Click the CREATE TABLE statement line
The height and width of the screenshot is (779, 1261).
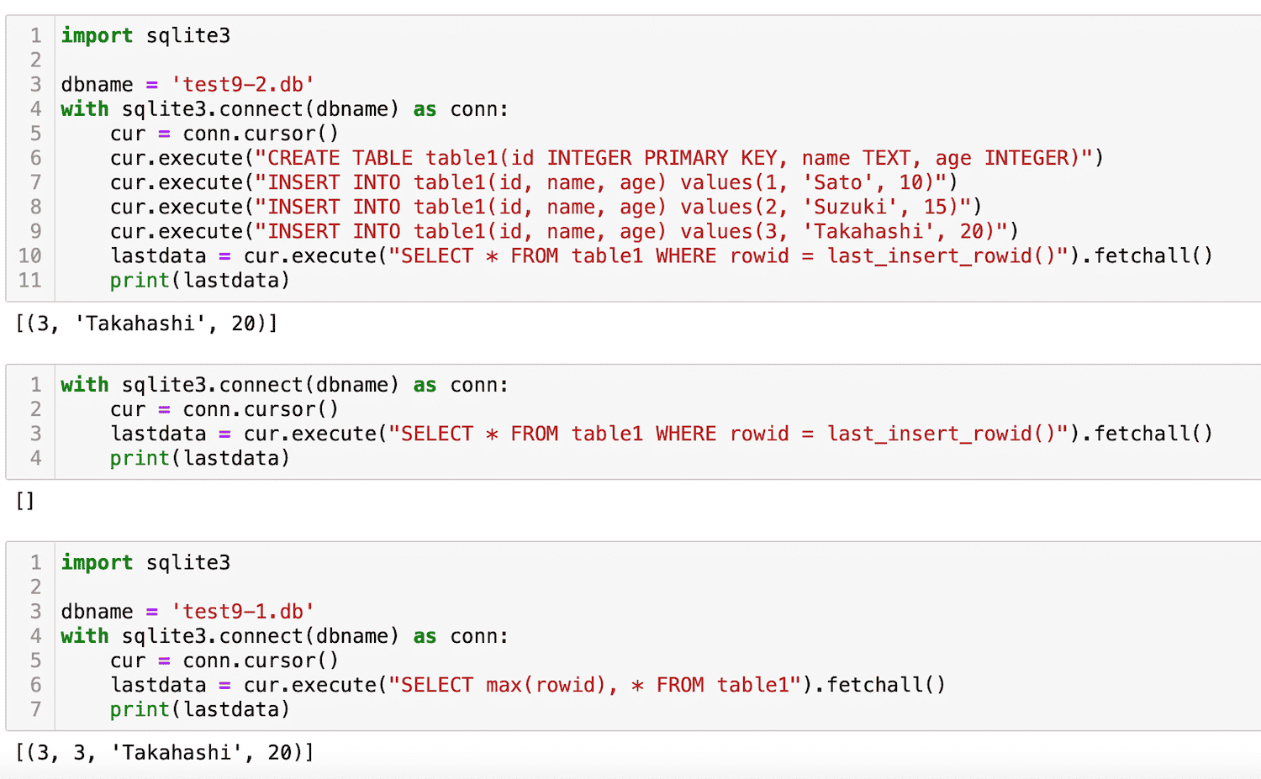pyautogui.click(x=605, y=158)
